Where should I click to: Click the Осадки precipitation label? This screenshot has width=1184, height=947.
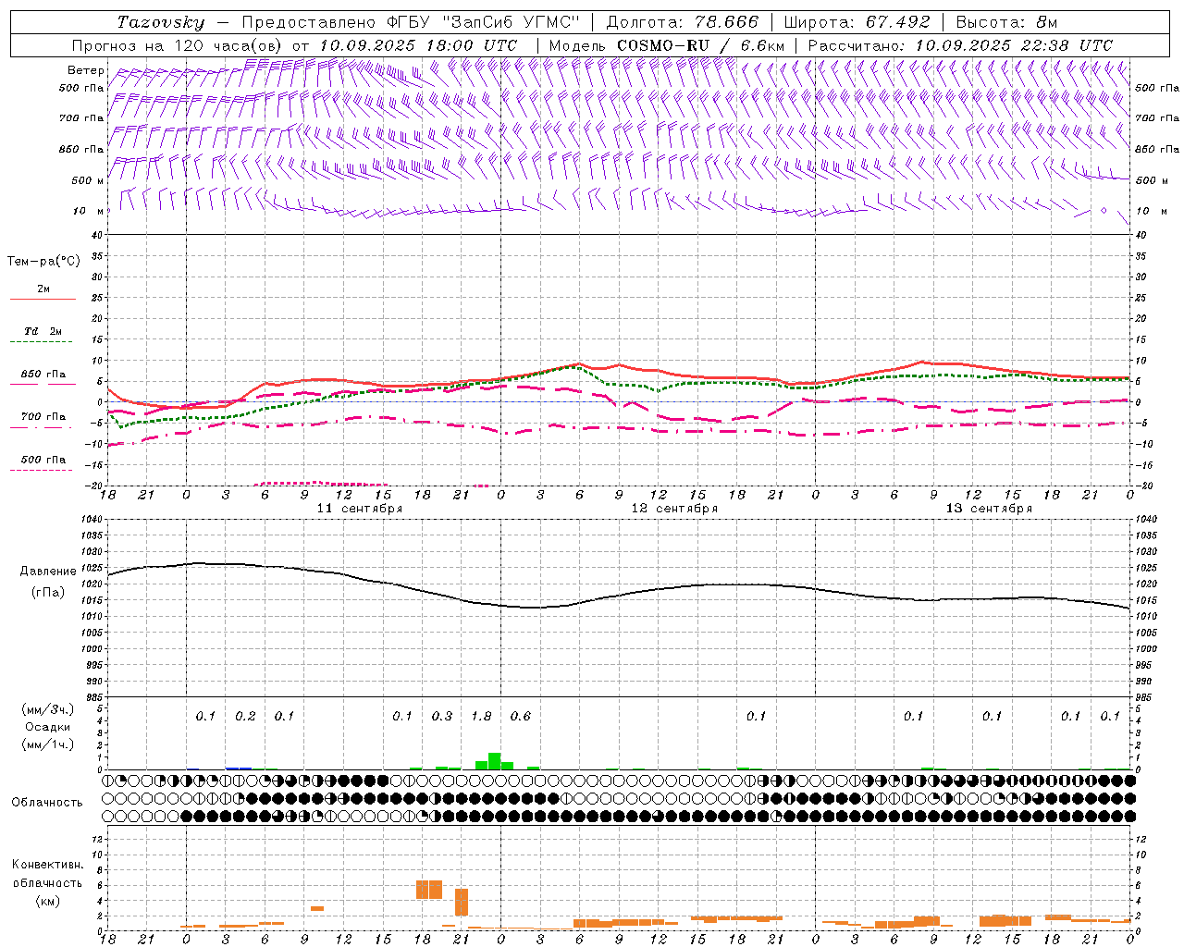tap(47, 727)
